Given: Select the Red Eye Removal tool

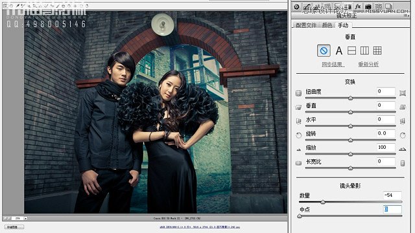Looking at the screenshot, I should point(52,6).
